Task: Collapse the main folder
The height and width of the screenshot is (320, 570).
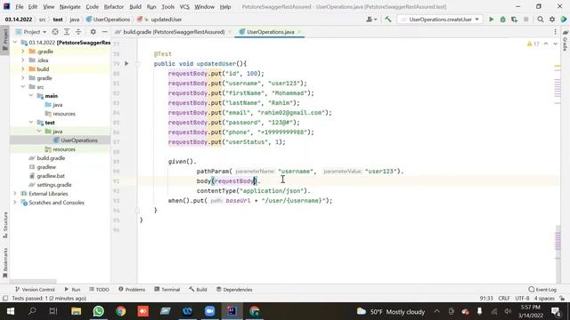Action: coord(31,96)
